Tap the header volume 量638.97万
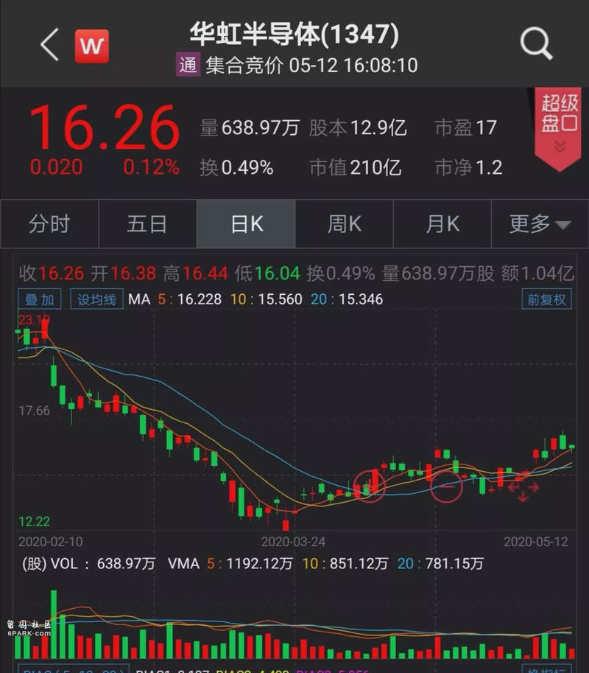Screen dimensions: 589x673 coord(250,128)
